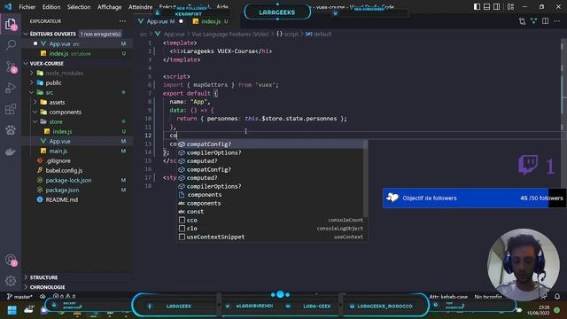Click the master branch status item

pyautogui.click(x=19, y=297)
